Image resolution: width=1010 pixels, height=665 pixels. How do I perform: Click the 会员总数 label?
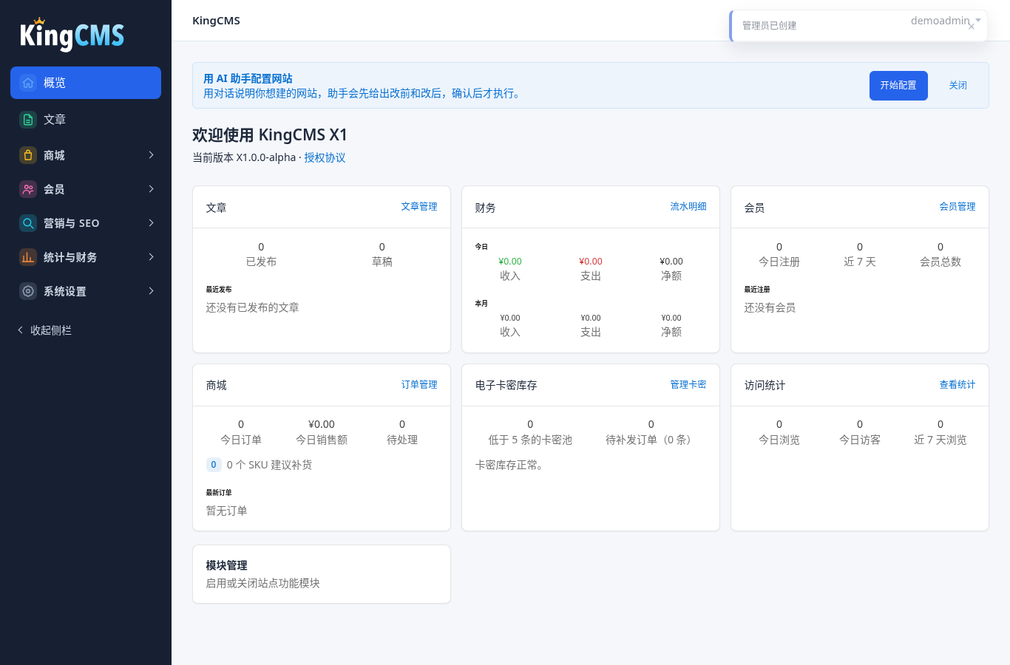[940, 262]
